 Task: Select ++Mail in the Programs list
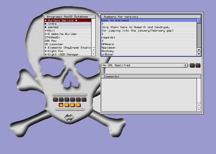68,30
